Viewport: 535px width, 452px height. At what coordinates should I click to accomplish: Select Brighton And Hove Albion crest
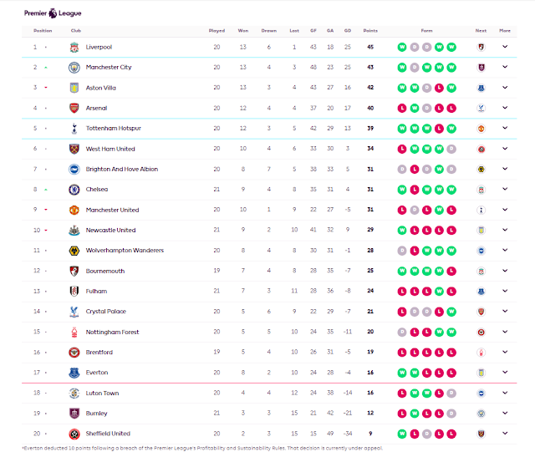[74, 170]
